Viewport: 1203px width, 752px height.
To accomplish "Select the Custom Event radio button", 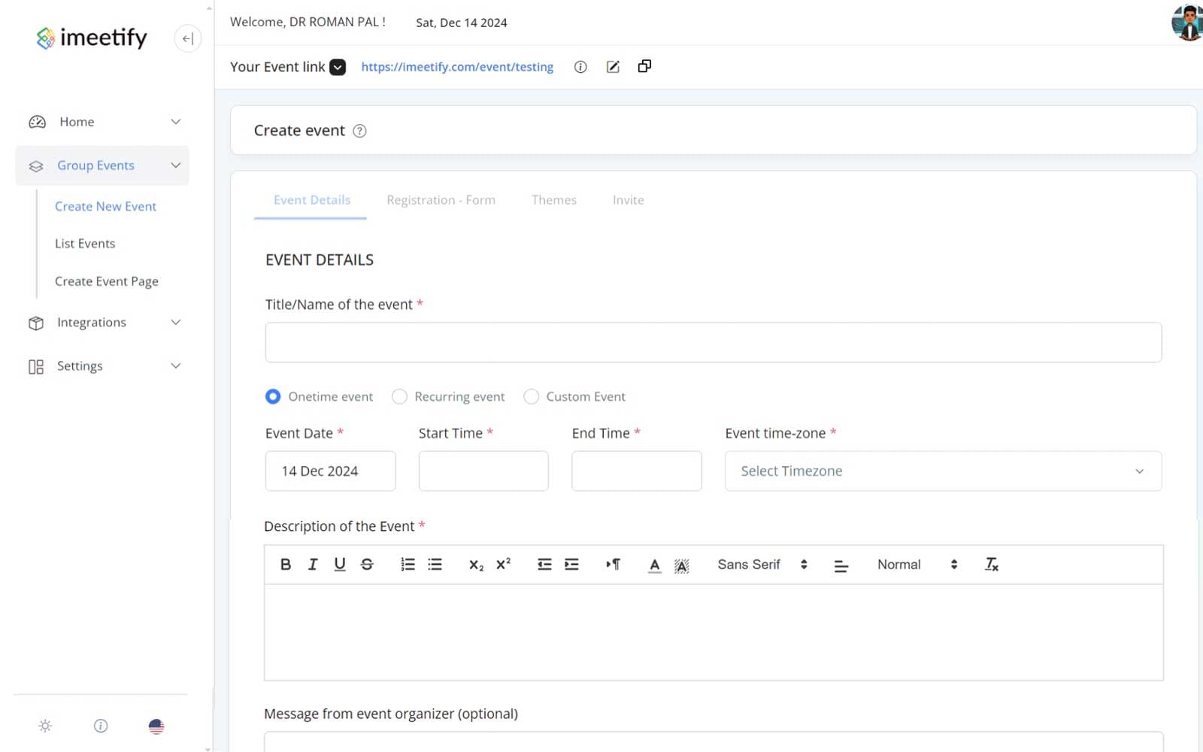I will pos(531,396).
